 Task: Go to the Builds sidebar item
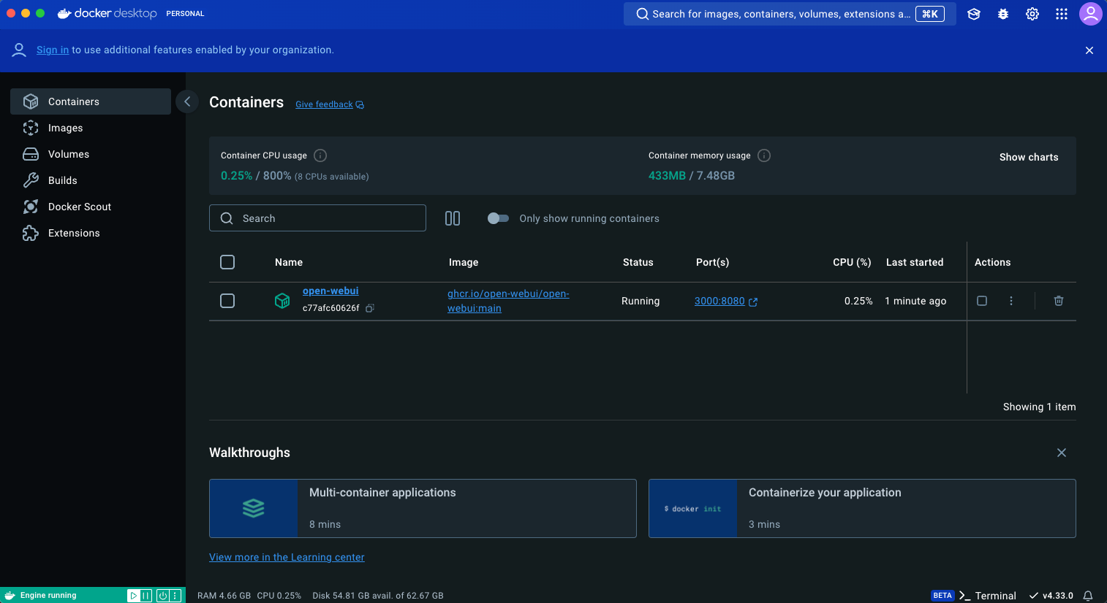91,180
